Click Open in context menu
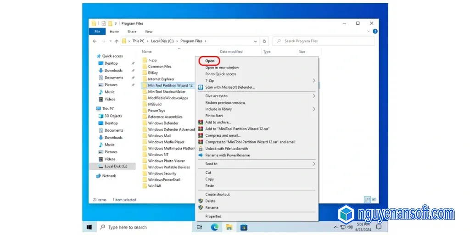 coord(210,61)
